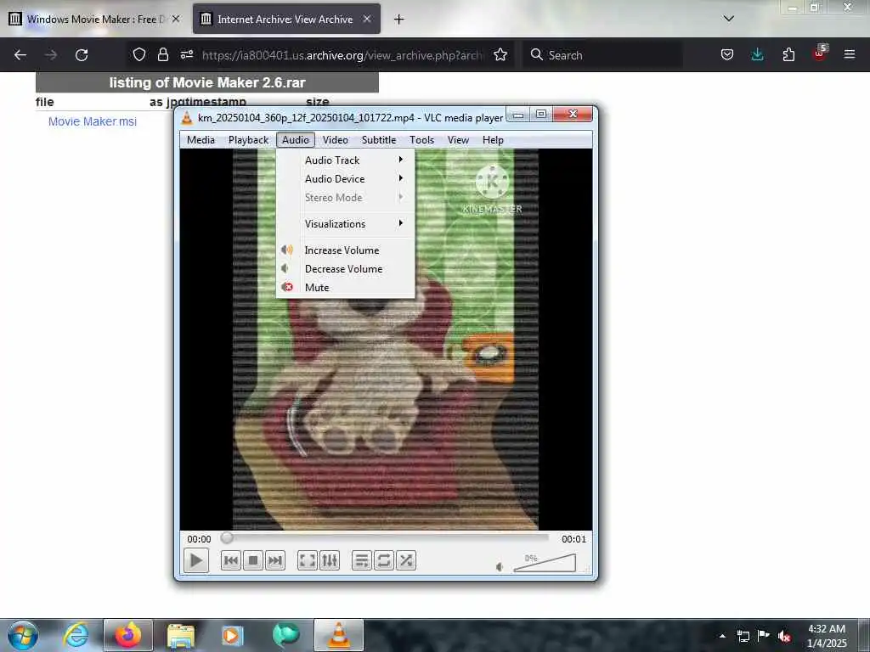Open the Playback menu
870x652 pixels.
(x=248, y=140)
